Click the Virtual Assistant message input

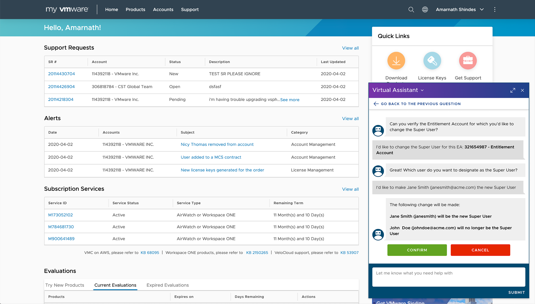click(449, 277)
